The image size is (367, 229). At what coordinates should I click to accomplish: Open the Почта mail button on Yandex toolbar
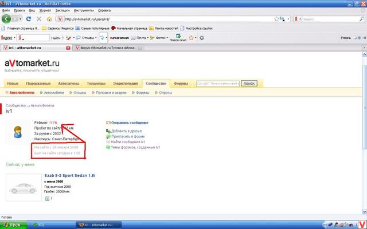pos(139,38)
